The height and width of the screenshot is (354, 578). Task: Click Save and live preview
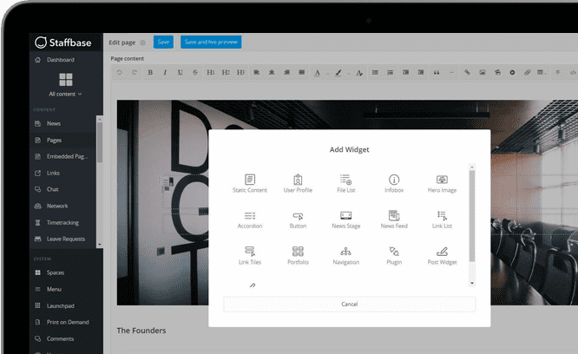(211, 42)
